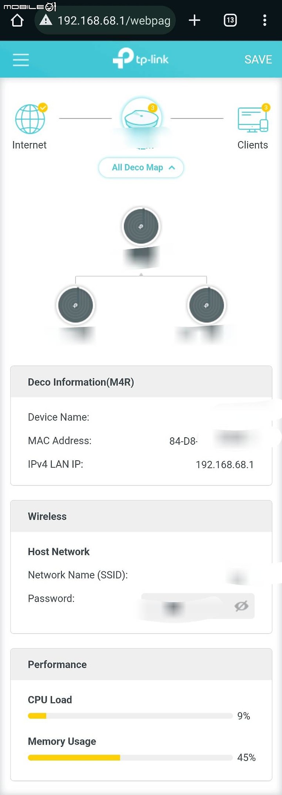Click the CPU Load progress bar

(x=130, y=716)
